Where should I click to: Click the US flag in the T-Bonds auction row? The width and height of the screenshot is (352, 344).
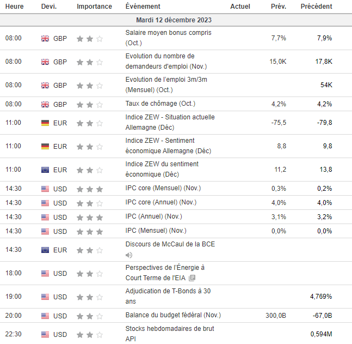(45, 297)
